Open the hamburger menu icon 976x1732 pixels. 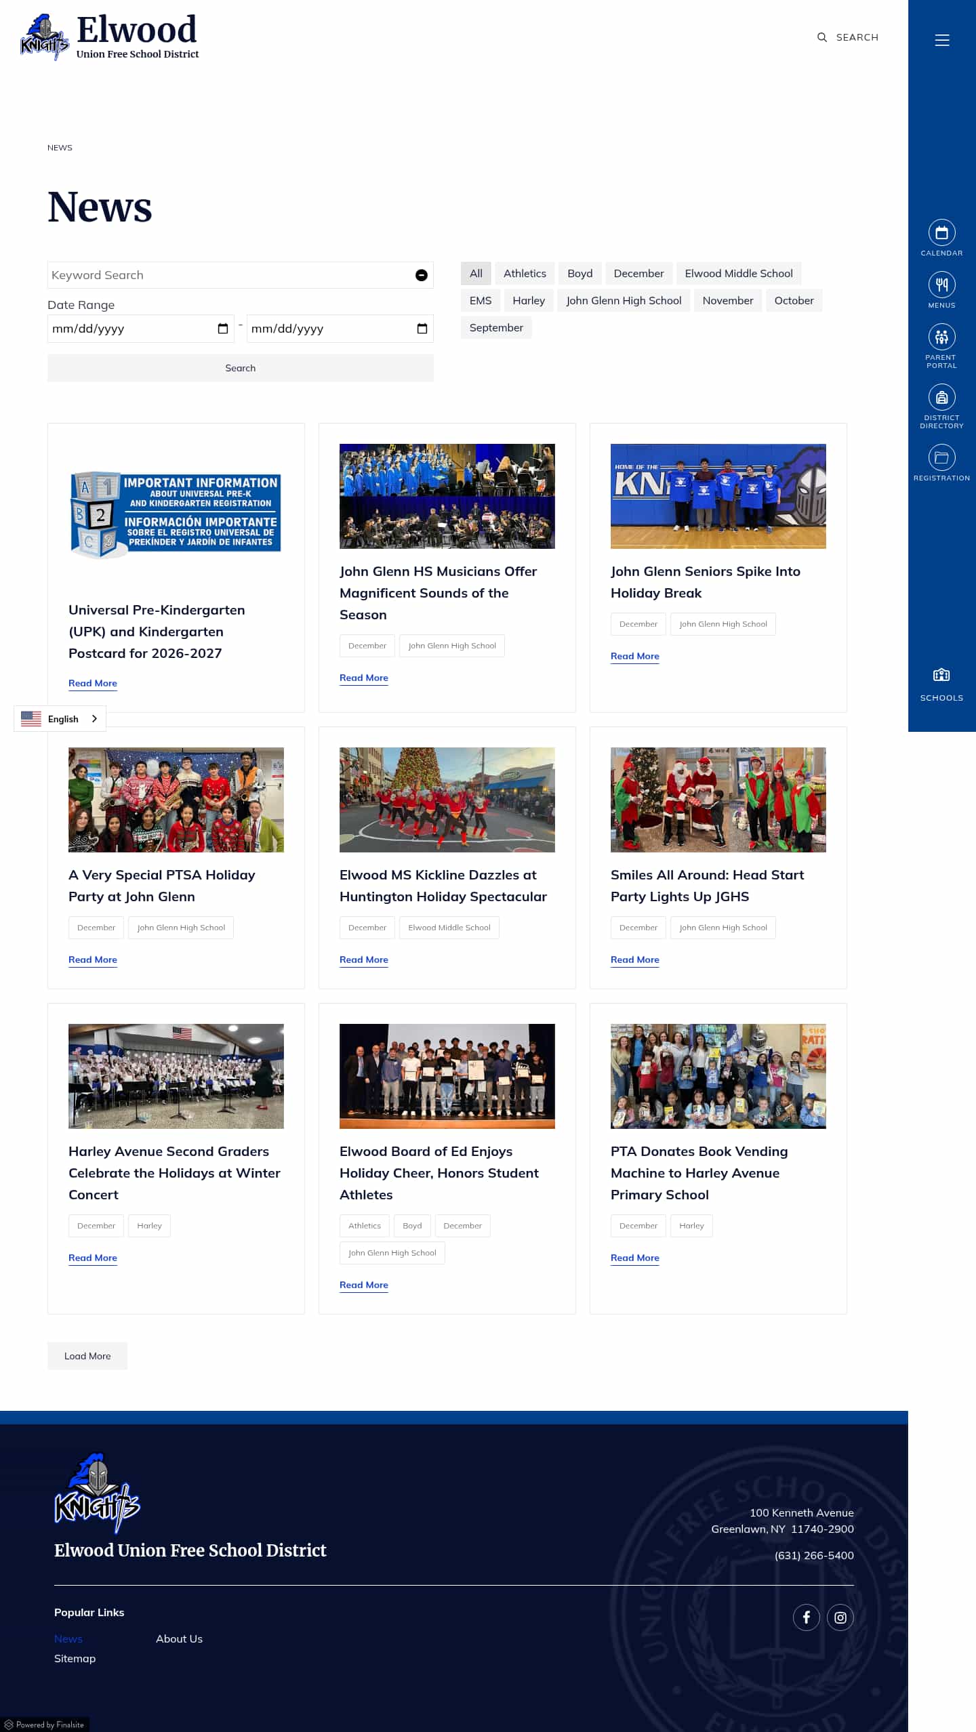pos(941,40)
